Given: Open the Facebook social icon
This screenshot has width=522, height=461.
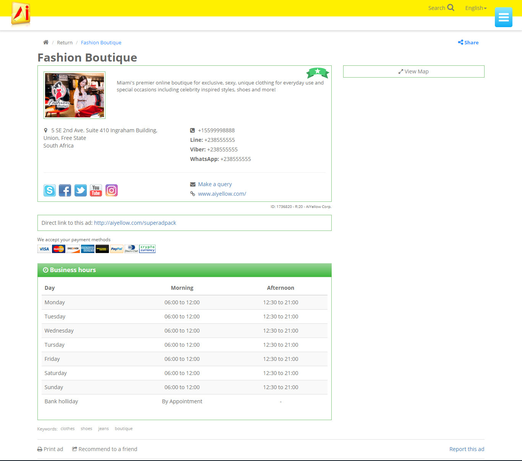Looking at the screenshot, I should 65,190.
